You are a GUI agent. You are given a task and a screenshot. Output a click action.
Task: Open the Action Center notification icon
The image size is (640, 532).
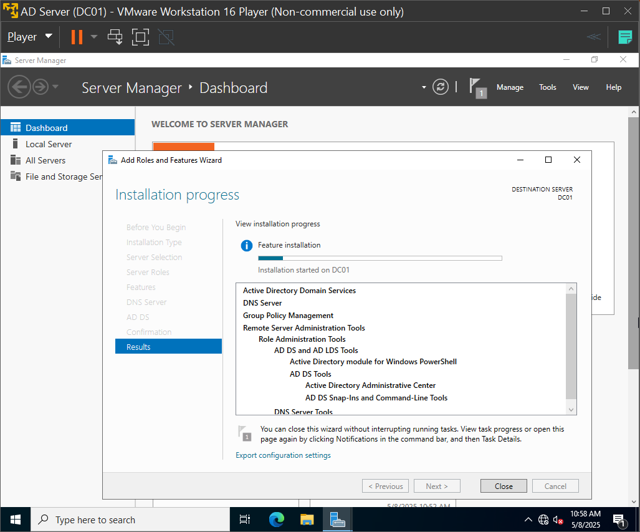pos(619,520)
